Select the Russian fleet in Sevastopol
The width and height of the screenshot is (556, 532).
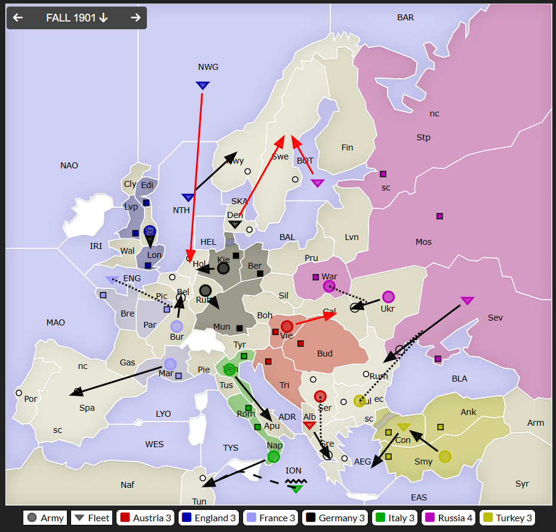pos(467,300)
